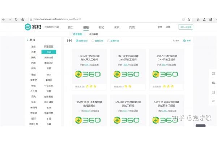Select the 微软 company filter

(34, 75)
